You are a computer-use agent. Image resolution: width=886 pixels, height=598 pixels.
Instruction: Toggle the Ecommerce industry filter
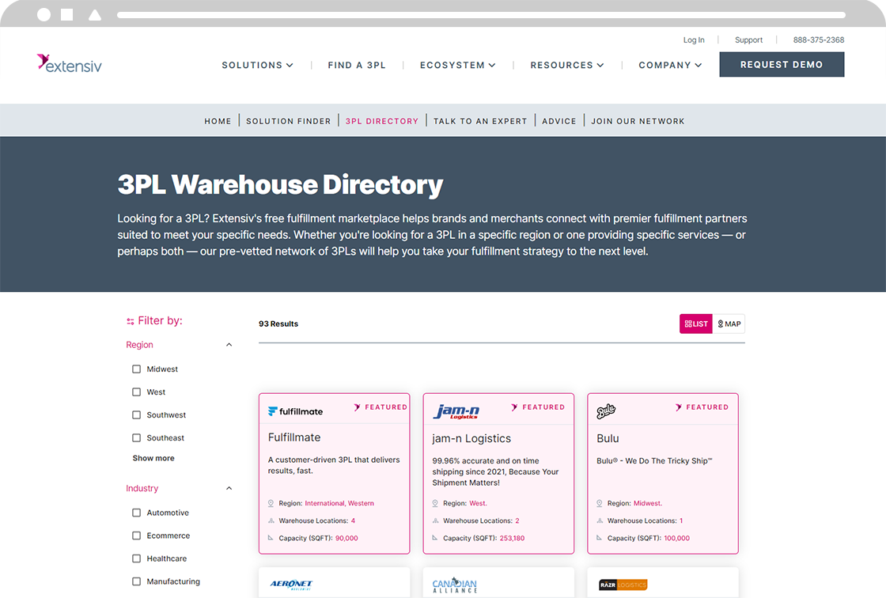coord(136,536)
